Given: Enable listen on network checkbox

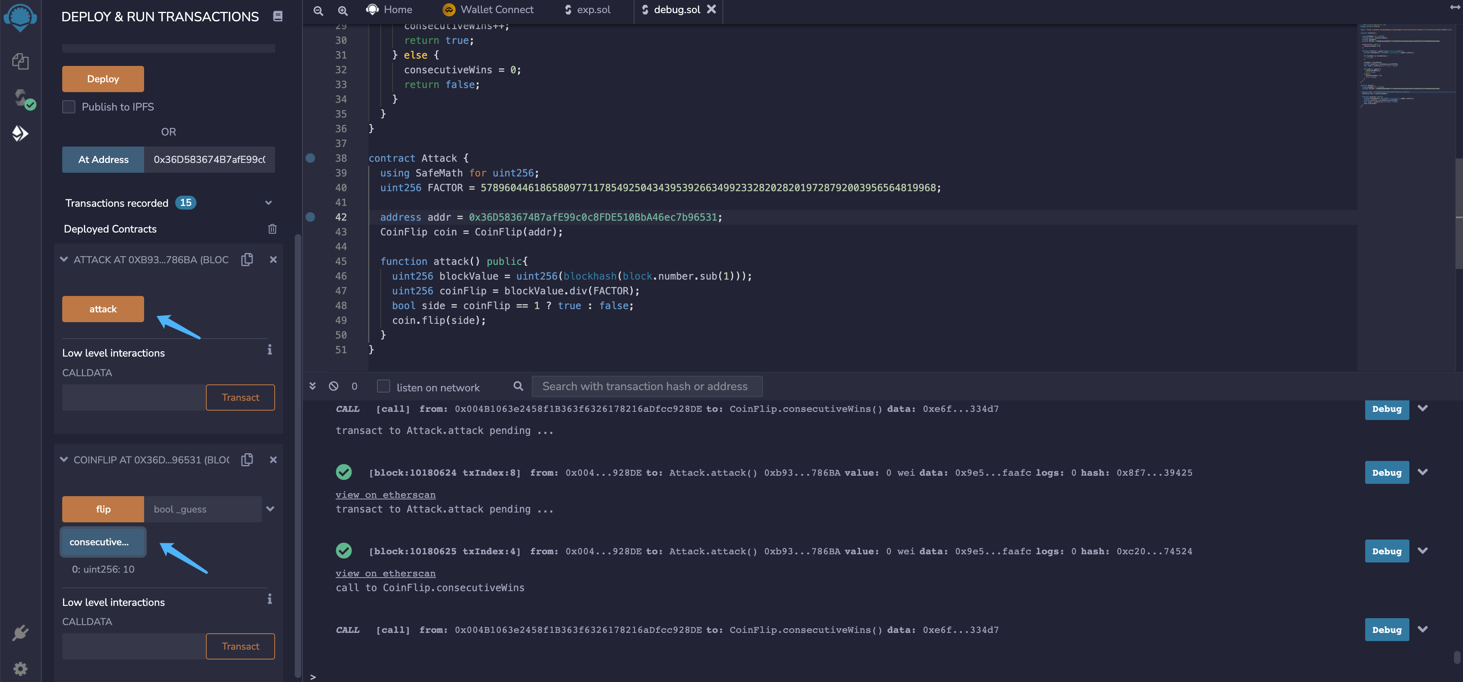Looking at the screenshot, I should point(384,386).
